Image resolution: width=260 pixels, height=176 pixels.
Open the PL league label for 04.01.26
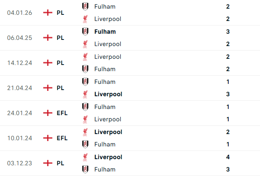point(60,13)
